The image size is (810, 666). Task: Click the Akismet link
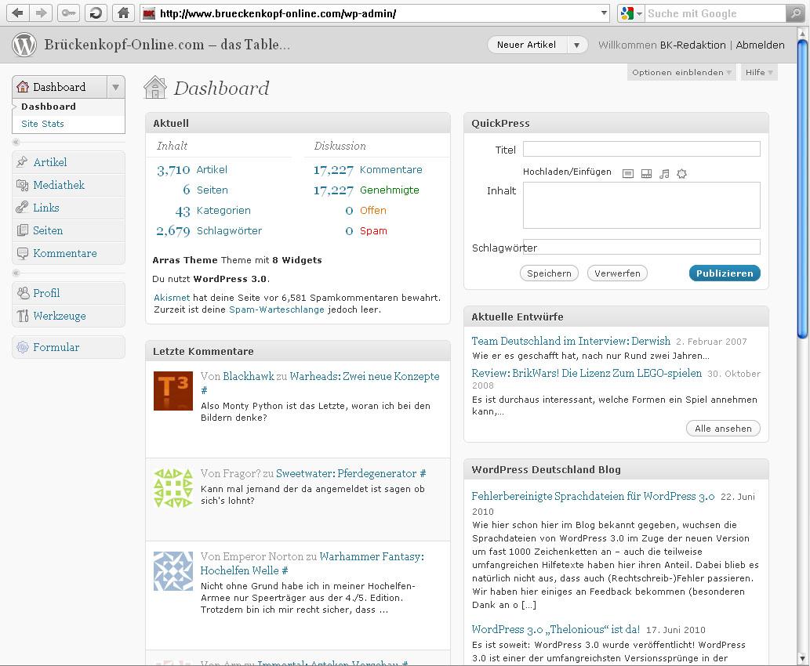[x=172, y=298]
